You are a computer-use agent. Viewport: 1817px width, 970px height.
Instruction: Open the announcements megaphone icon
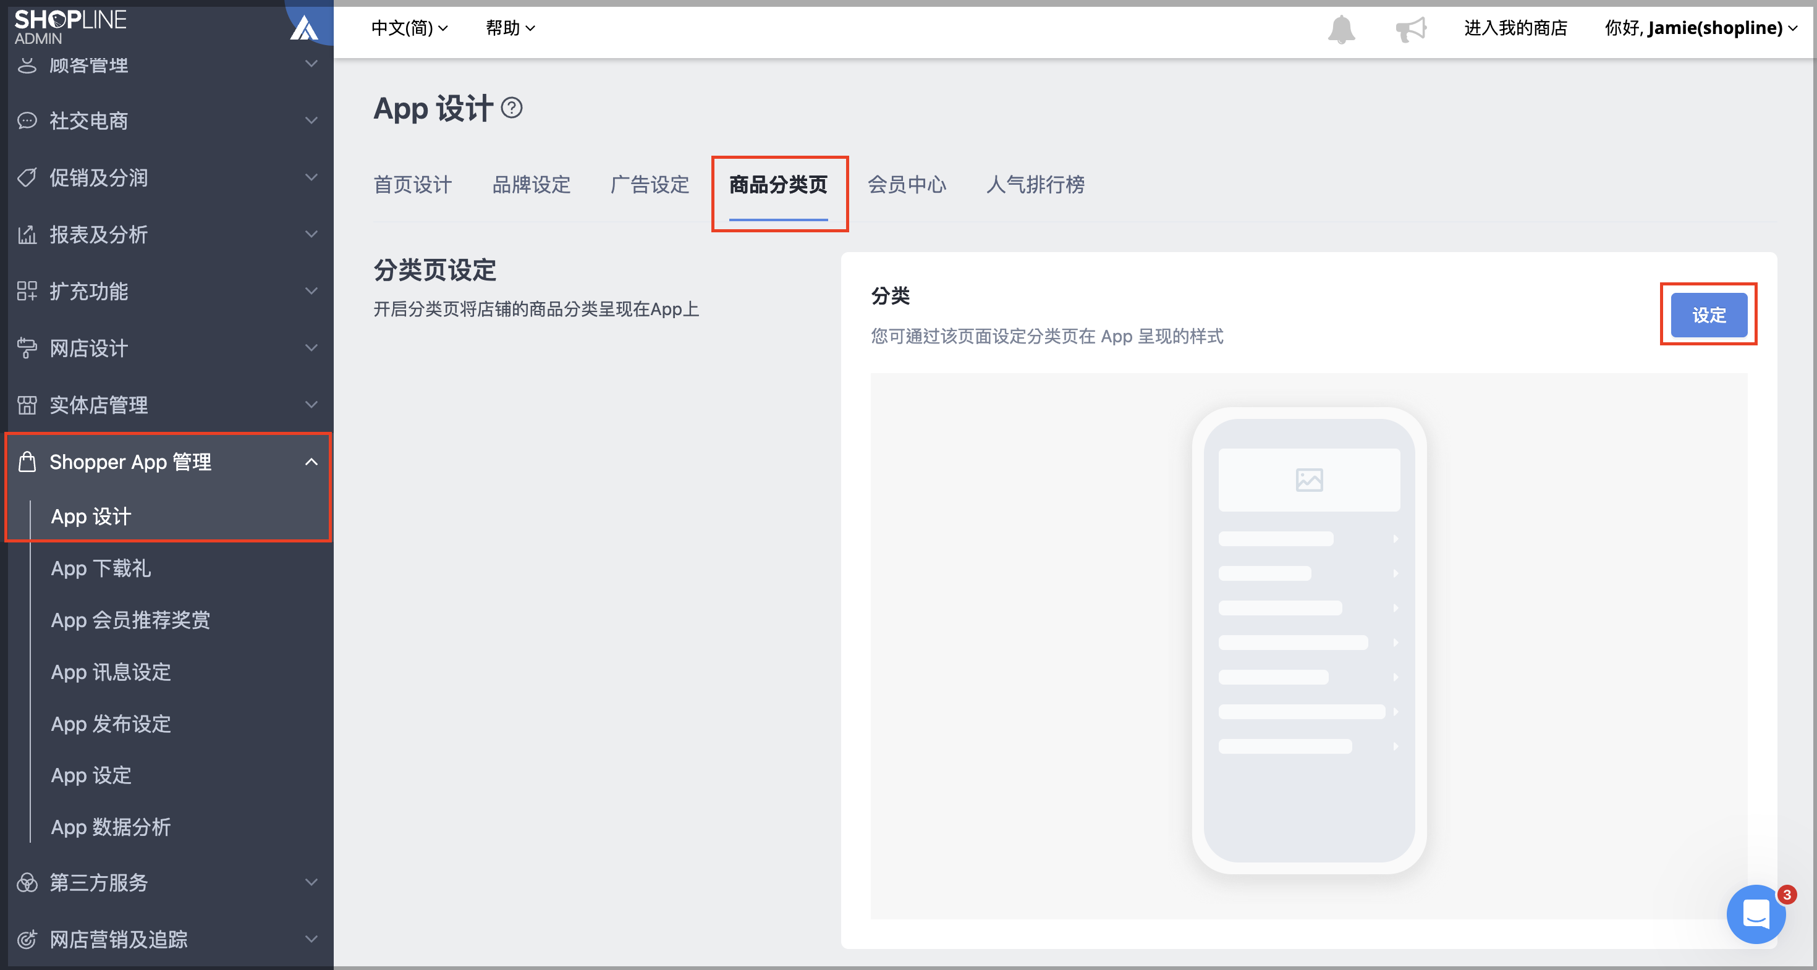click(1411, 29)
